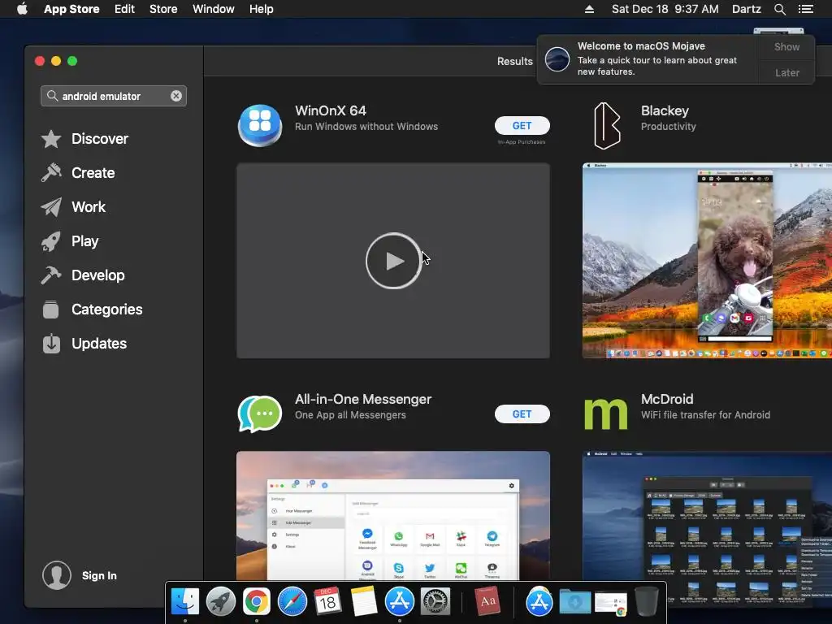Open Spotlight search in menu bar
The height and width of the screenshot is (624, 832).
point(779,9)
